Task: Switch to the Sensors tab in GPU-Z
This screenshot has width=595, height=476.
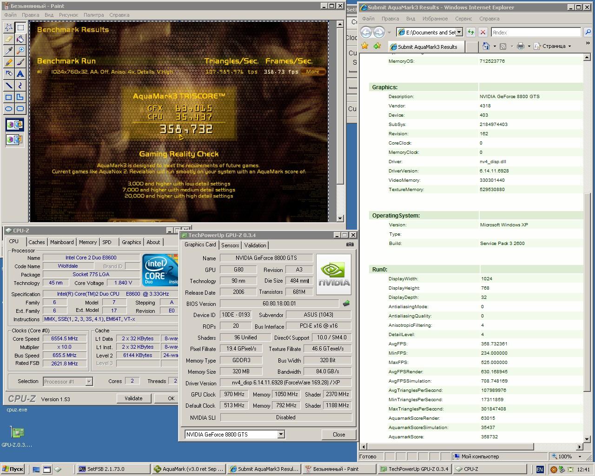Action: (x=230, y=245)
